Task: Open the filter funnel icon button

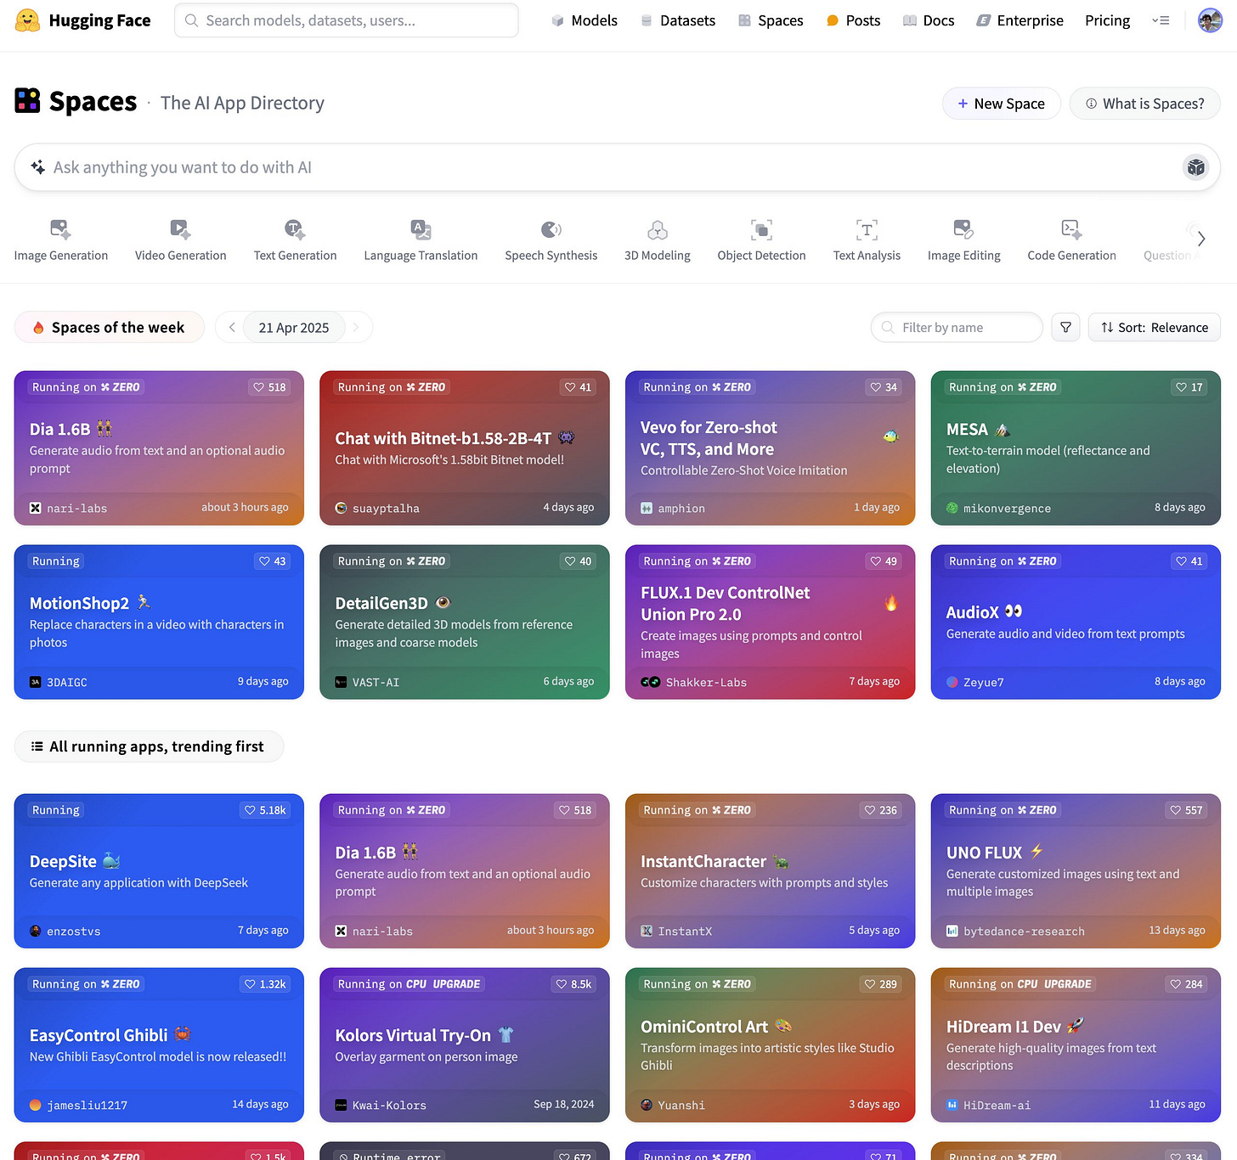Action: (1065, 327)
